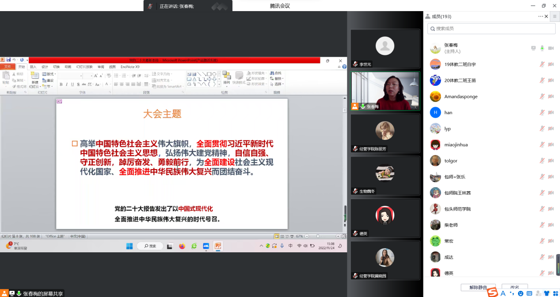Click the PowerPoint save icon in quick access

(x=8, y=60)
